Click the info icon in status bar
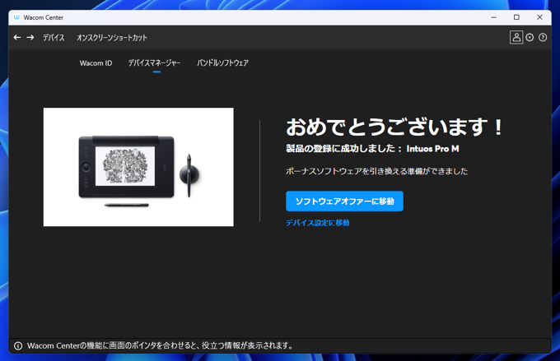The height and width of the screenshot is (361, 560). [x=18, y=345]
